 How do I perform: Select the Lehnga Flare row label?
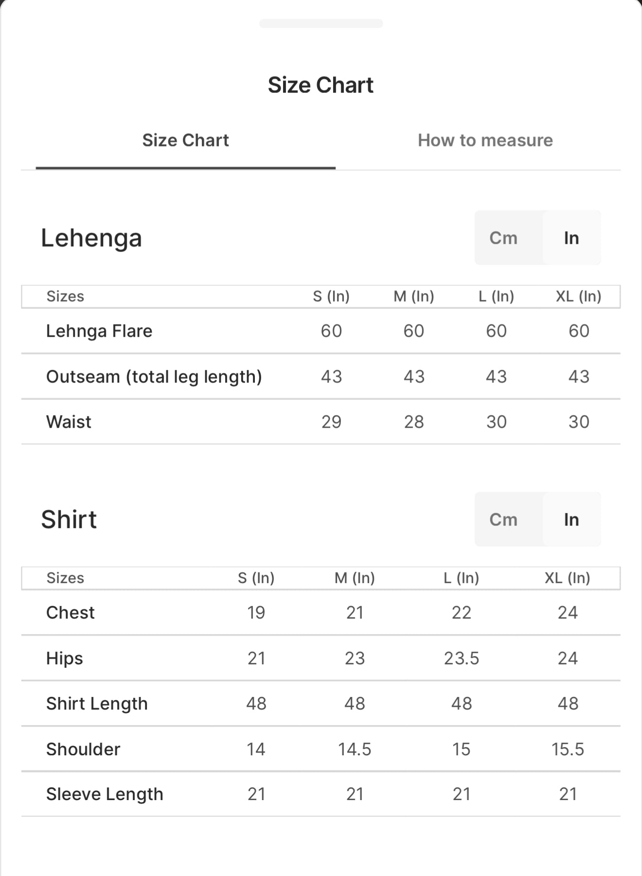coord(99,331)
